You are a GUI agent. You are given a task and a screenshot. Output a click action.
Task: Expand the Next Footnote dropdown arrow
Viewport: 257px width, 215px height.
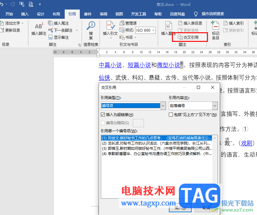pyautogui.click(x=76, y=30)
